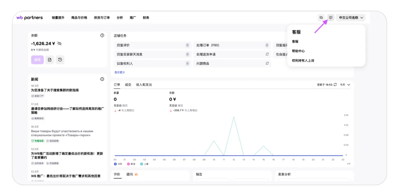Toggle balance visibility with the eye icon
Image resolution: width=399 pixels, height=196 pixels.
[x=59, y=44]
